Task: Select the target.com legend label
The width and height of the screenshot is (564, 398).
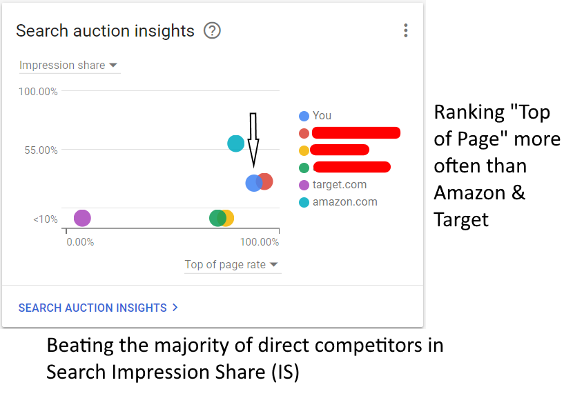Action: [340, 184]
